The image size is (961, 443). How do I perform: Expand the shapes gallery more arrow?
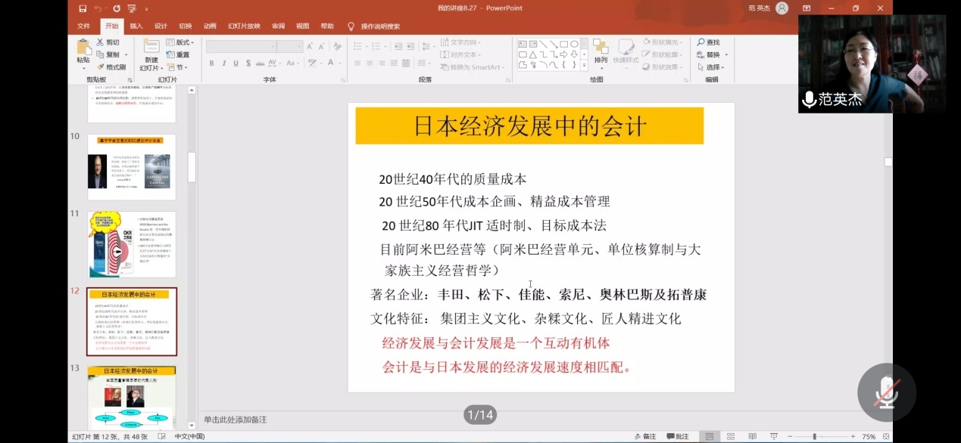tap(584, 66)
